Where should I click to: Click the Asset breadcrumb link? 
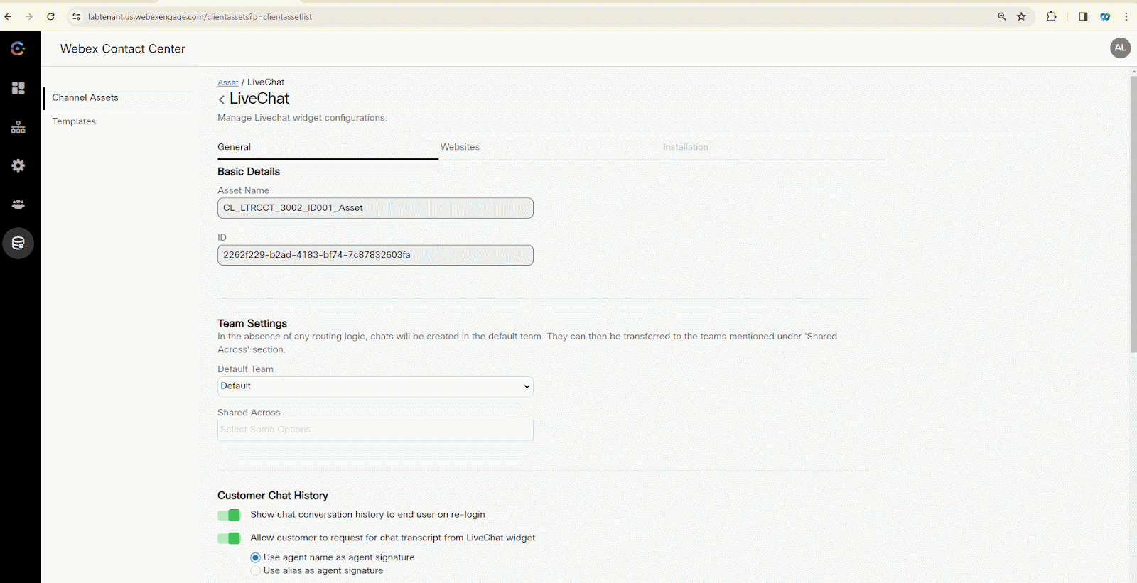[x=227, y=82]
